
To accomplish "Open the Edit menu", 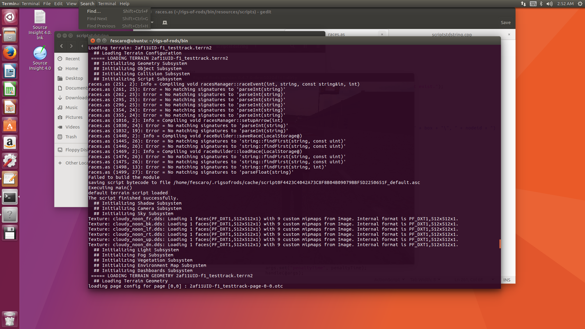I will [58, 4].
